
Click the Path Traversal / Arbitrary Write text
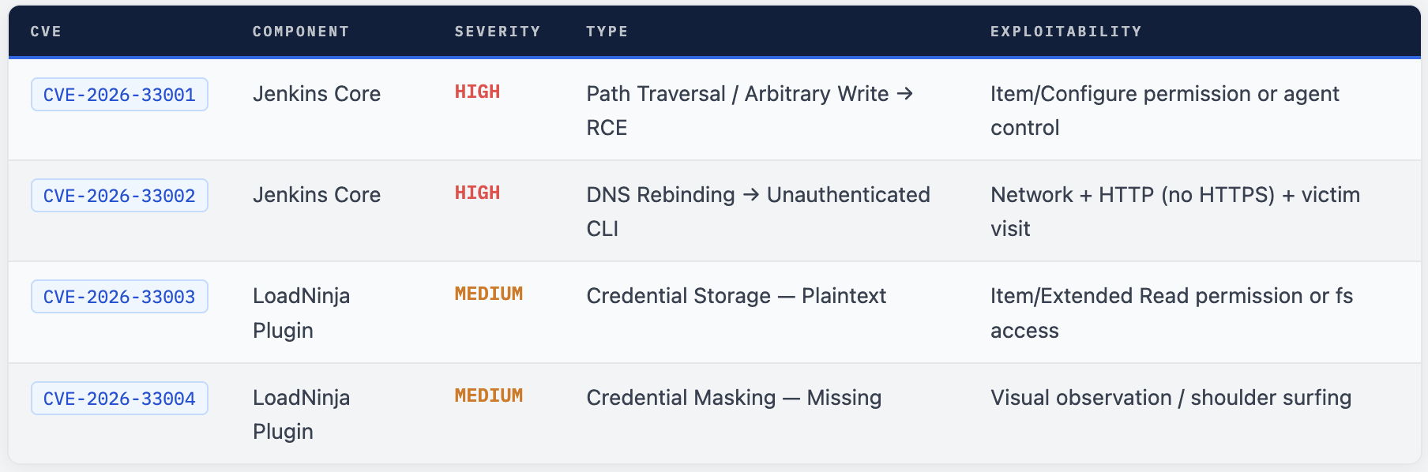click(738, 94)
